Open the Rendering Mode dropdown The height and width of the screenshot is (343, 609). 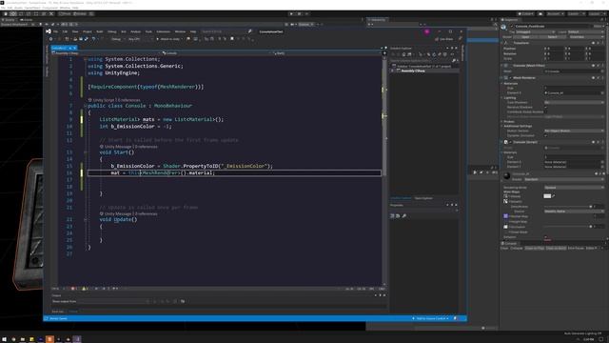574,188
